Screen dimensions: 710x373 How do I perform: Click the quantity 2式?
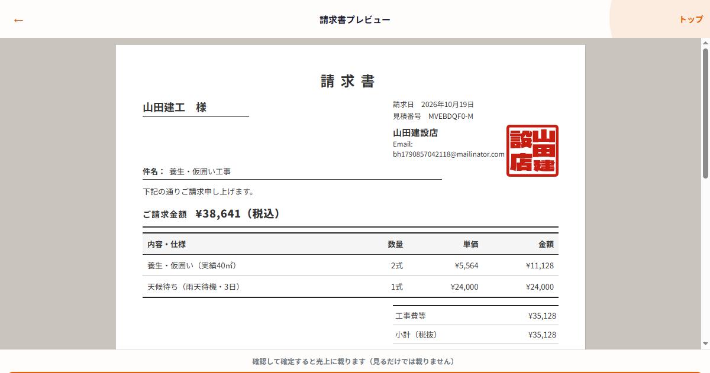coord(397,265)
